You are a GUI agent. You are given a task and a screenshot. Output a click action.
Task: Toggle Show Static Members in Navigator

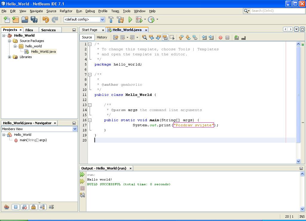(25, 207)
